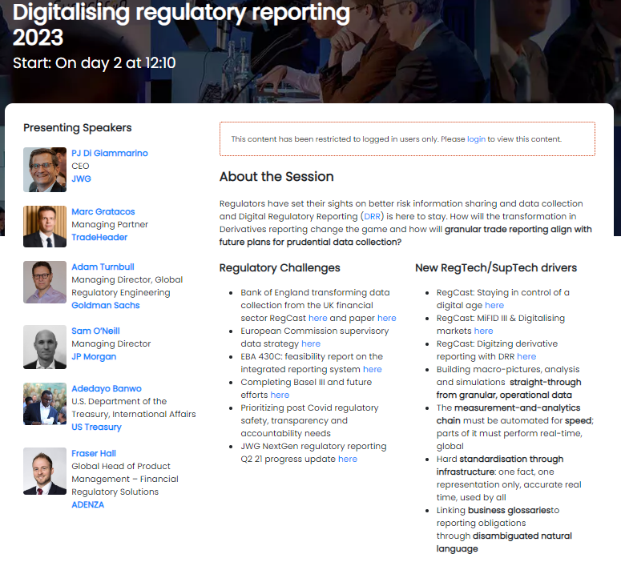621x566 pixels.
Task: Open Bank of England paper 'here' link
Action: 386,319
